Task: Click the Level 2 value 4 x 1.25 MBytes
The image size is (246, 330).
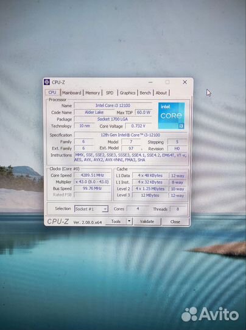Action: click(x=150, y=189)
